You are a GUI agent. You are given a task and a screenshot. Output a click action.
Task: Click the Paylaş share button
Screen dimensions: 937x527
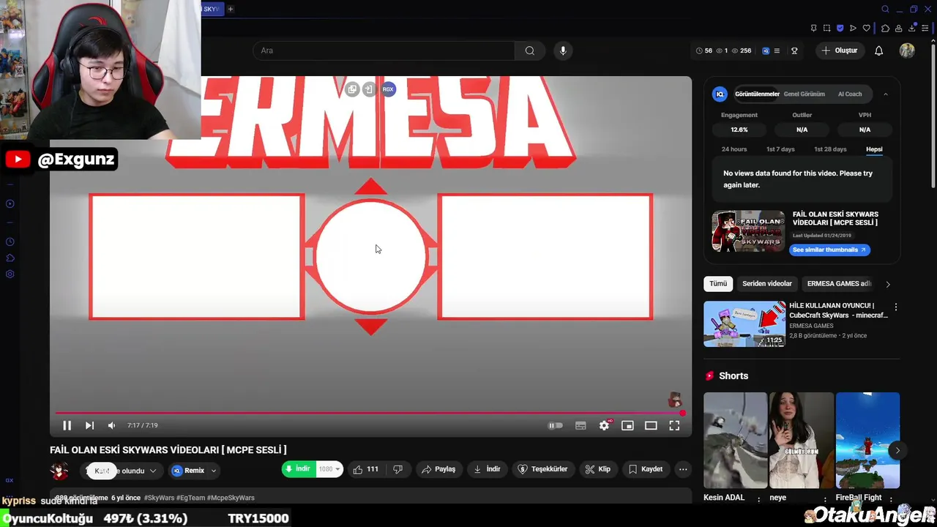pyautogui.click(x=438, y=469)
